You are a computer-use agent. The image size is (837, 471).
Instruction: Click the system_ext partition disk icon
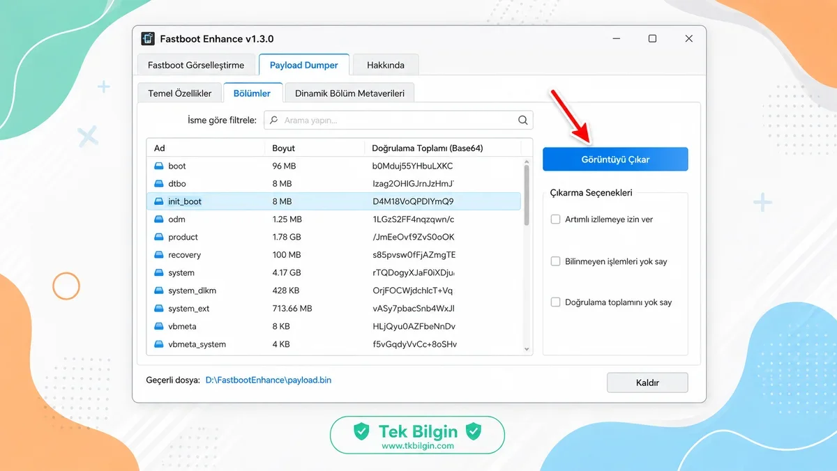158,309
